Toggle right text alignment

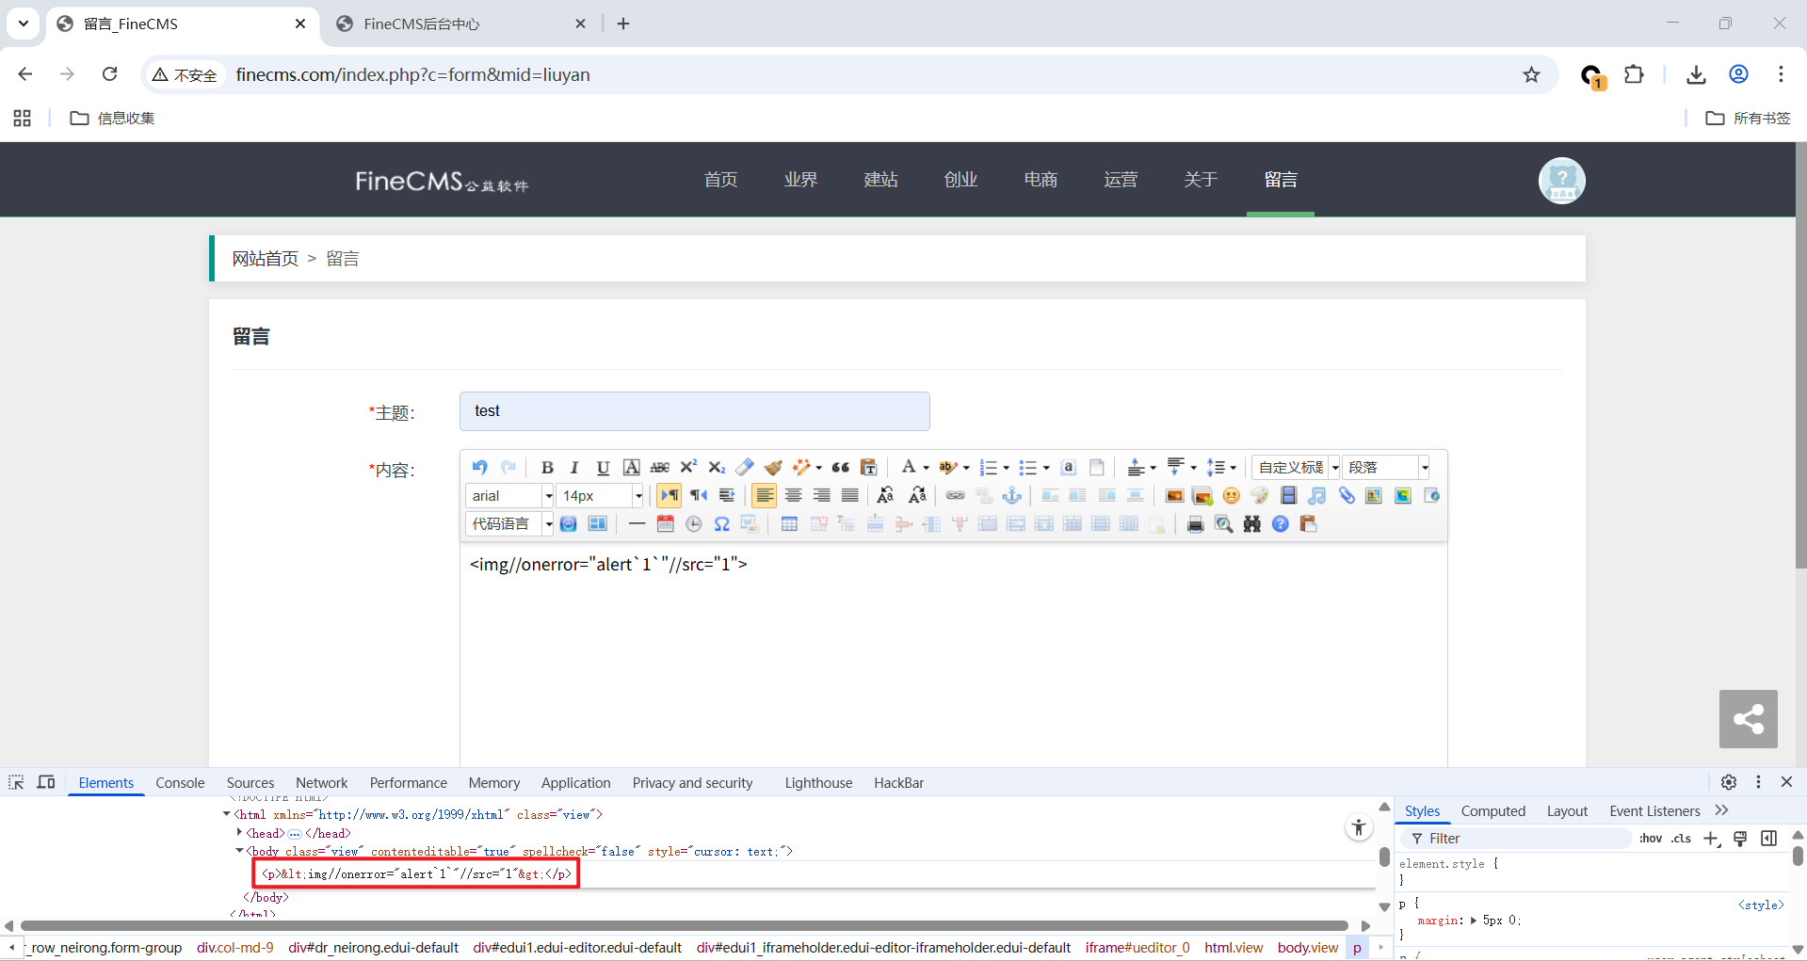pos(822,496)
